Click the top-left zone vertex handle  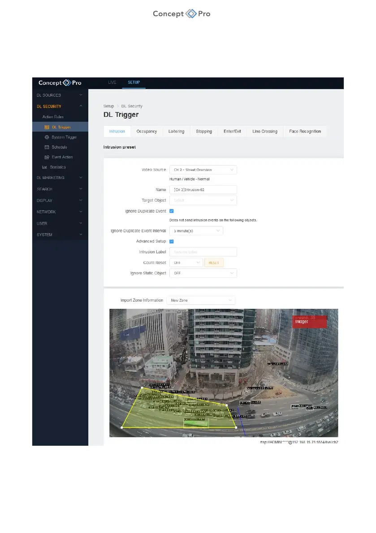142,388
